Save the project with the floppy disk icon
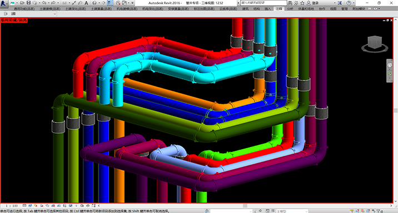This screenshot has width=398, height=213. click(28, 3)
